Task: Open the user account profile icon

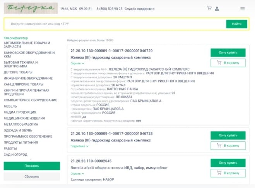Action: 217,8
